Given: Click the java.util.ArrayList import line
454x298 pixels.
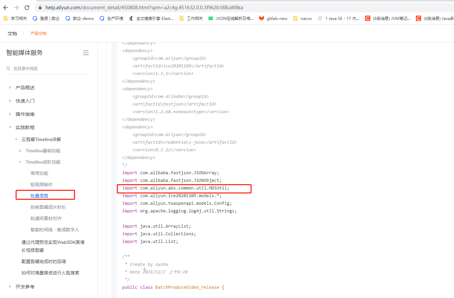Looking at the screenshot, I should pyautogui.click(x=157, y=226).
